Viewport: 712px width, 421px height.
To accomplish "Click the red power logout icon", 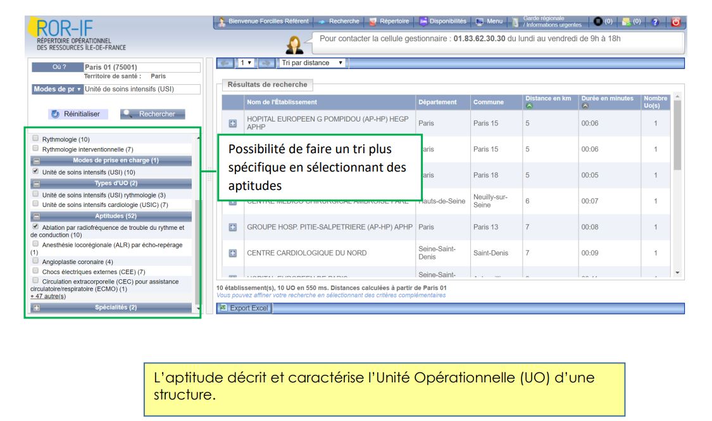I will [676, 22].
